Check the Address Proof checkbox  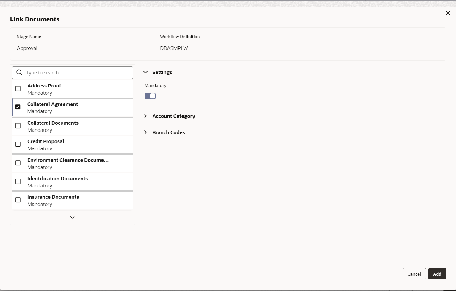point(18,89)
